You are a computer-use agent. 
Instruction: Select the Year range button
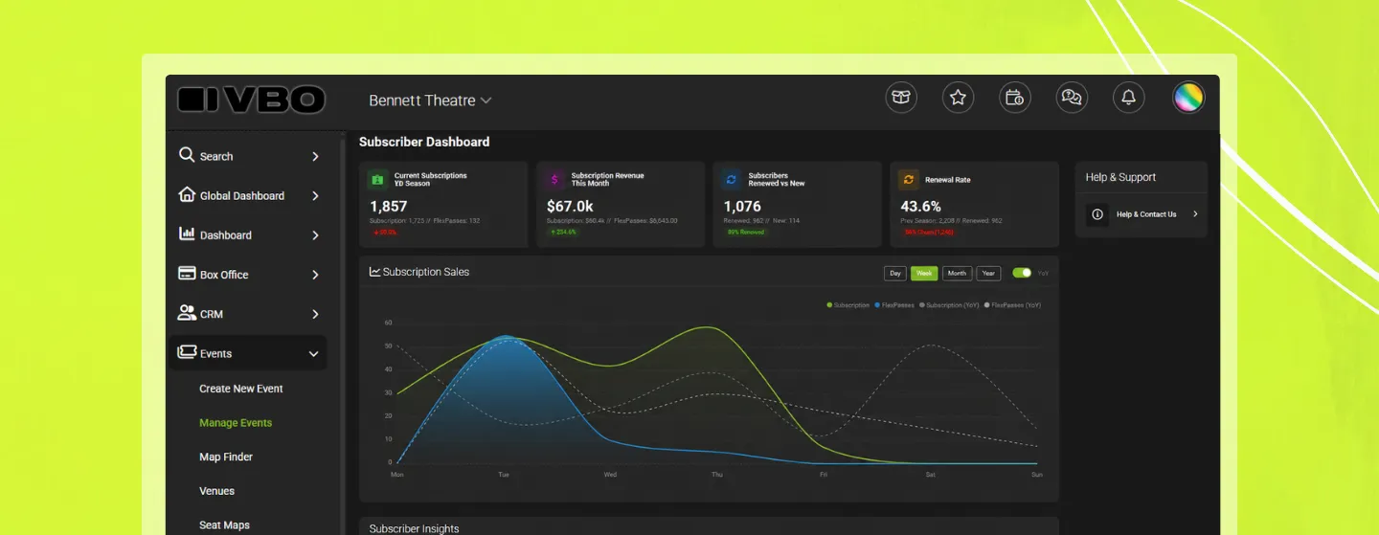point(988,273)
